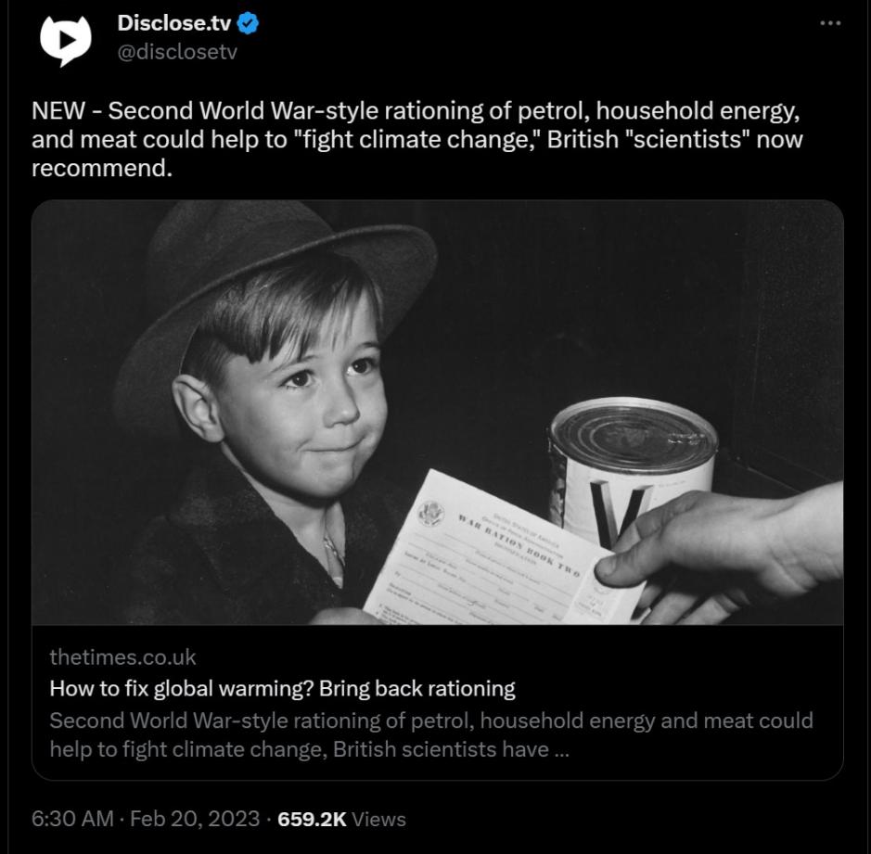Click the tin can marked V
This screenshot has width=871, height=854.
(633, 464)
